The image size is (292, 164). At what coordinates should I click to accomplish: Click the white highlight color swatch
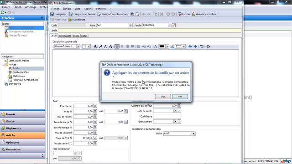pos(178,46)
